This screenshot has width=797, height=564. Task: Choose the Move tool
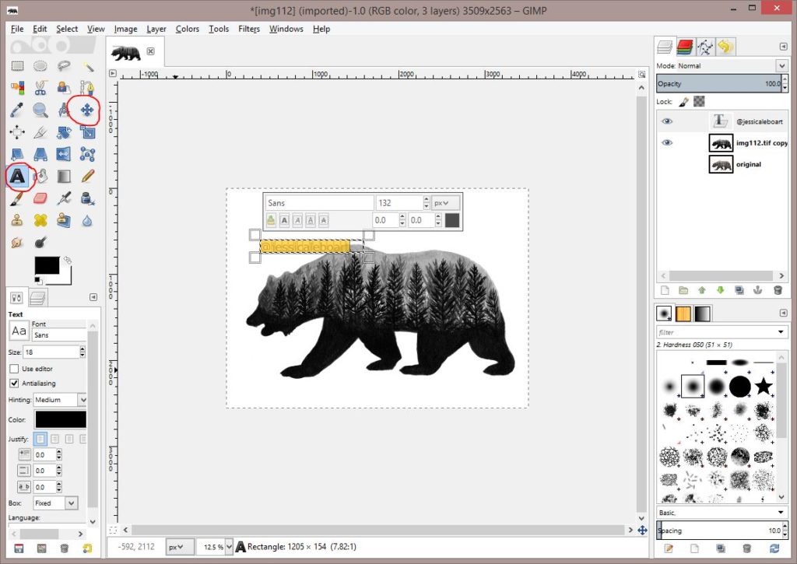point(87,110)
